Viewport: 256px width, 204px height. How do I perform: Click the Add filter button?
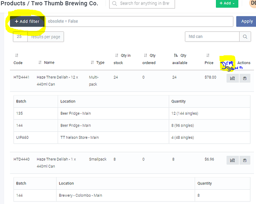click(x=27, y=21)
